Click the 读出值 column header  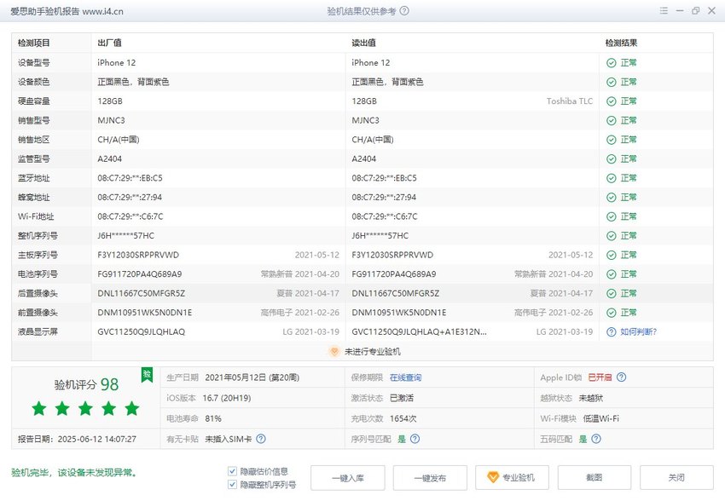click(x=364, y=43)
